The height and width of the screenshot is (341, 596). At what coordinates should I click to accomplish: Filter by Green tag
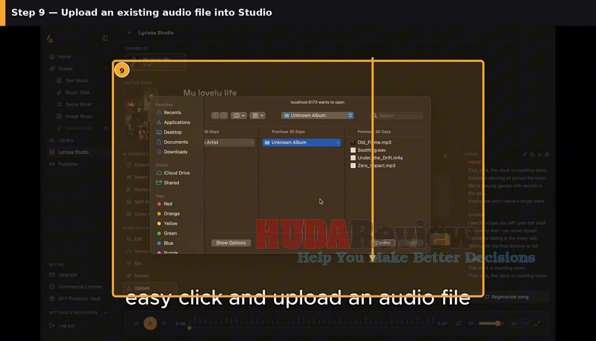(x=167, y=233)
